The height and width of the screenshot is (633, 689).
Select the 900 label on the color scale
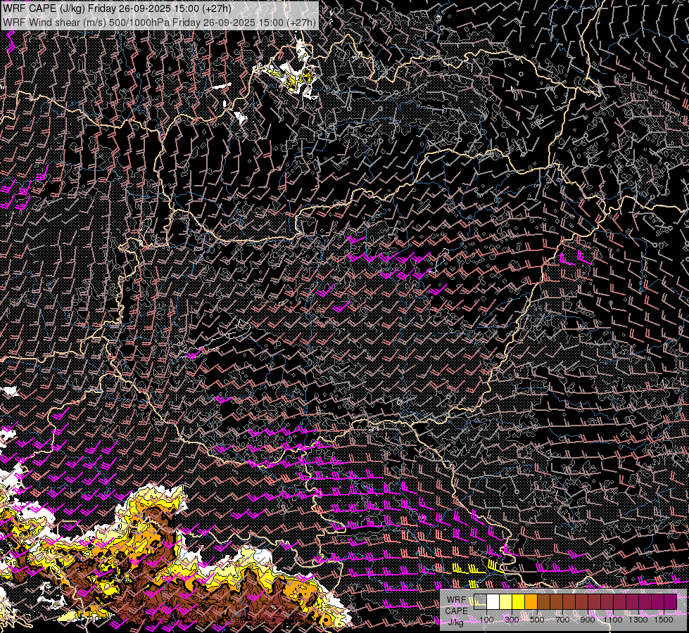[x=588, y=619]
